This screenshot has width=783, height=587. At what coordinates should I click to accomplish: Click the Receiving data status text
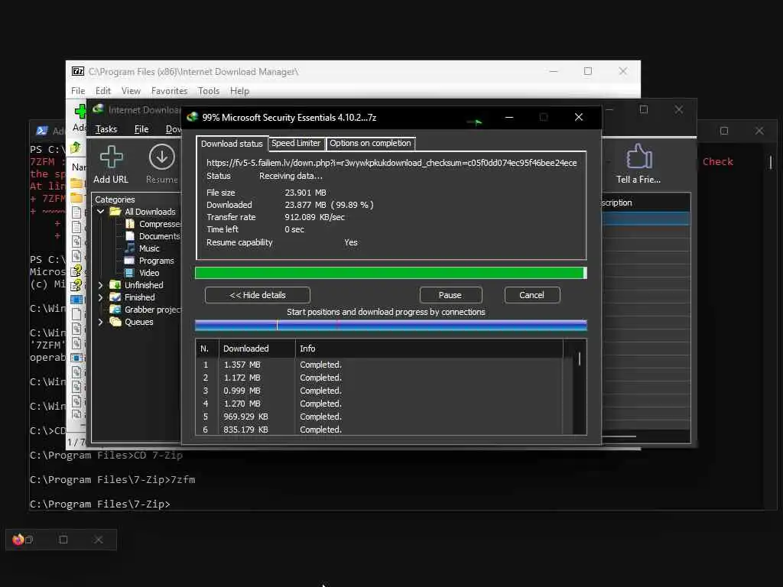click(291, 176)
